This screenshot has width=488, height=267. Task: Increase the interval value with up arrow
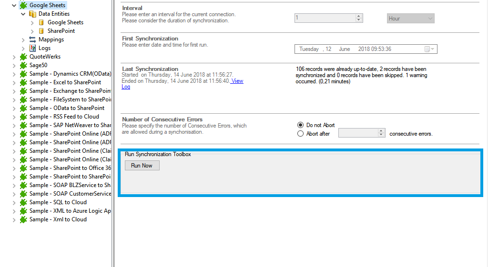point(359,16)
